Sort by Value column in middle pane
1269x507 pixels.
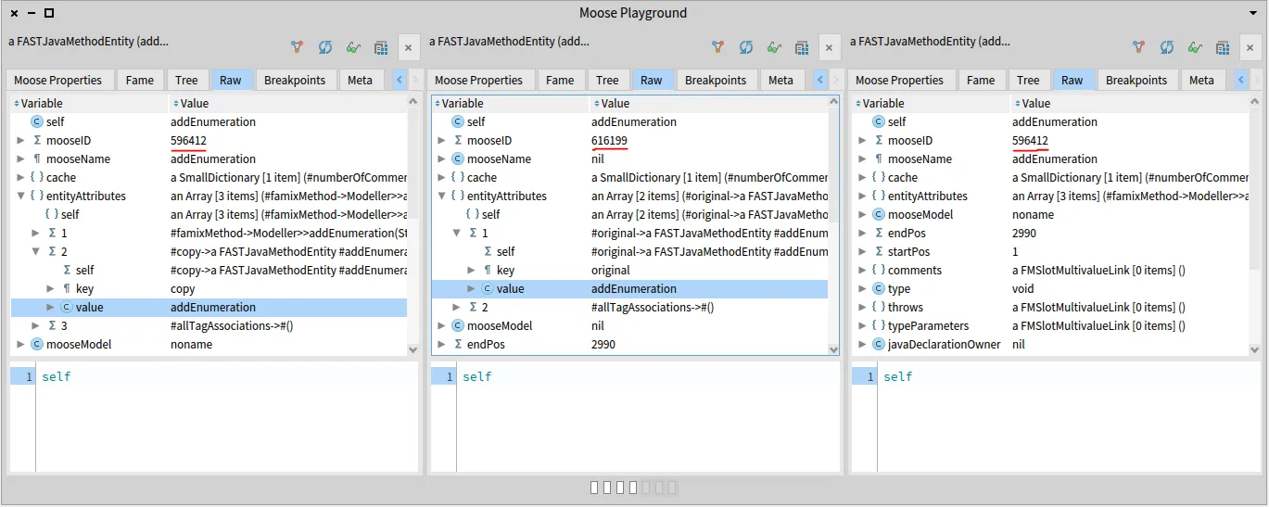pyautogui.click(x=707, y=103)
